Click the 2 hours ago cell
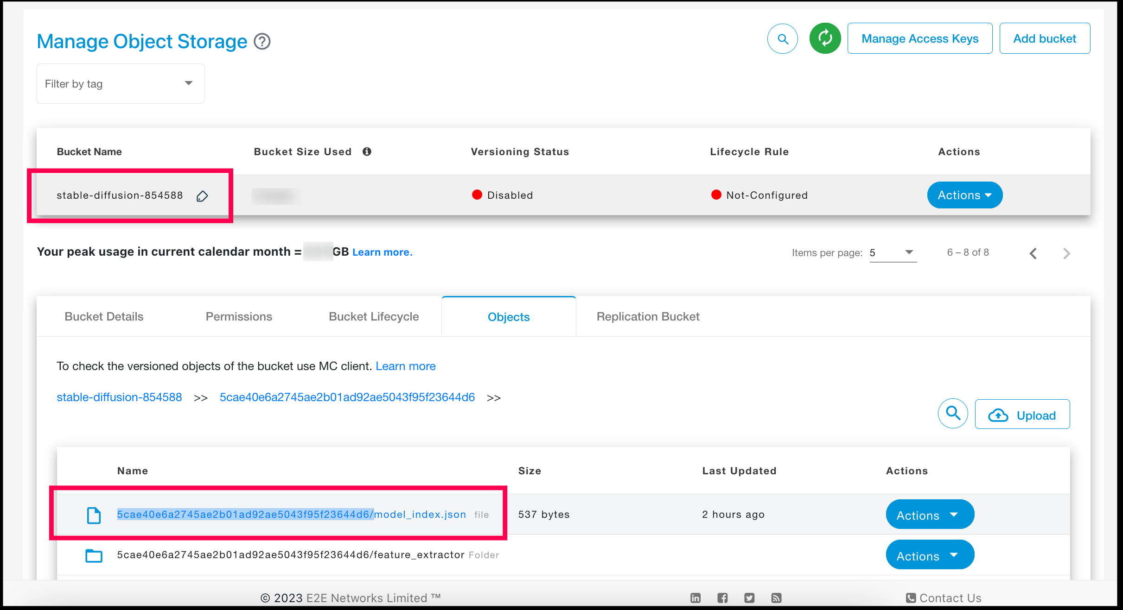1123x610 pixels. 733,515
